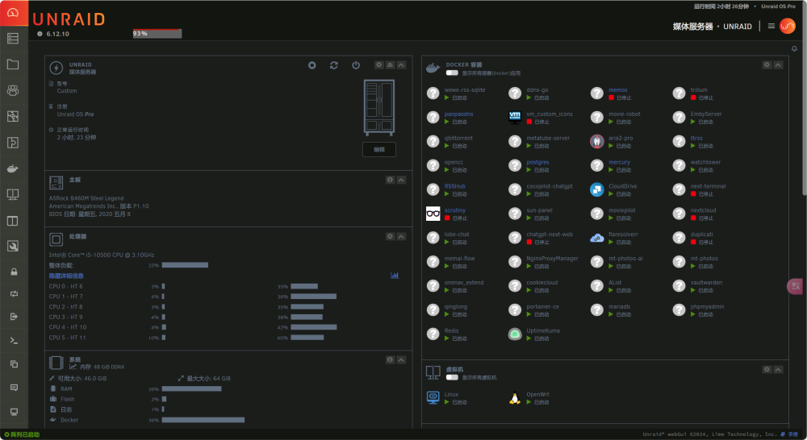
Task: Click the NginxProxyManager container name
Action: (x=552, y=259)
